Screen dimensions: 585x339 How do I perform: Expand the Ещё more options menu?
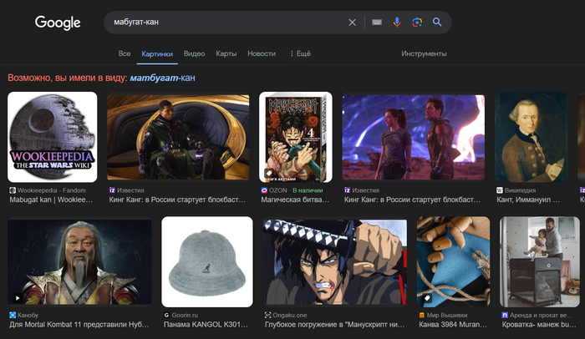(300, 53)
